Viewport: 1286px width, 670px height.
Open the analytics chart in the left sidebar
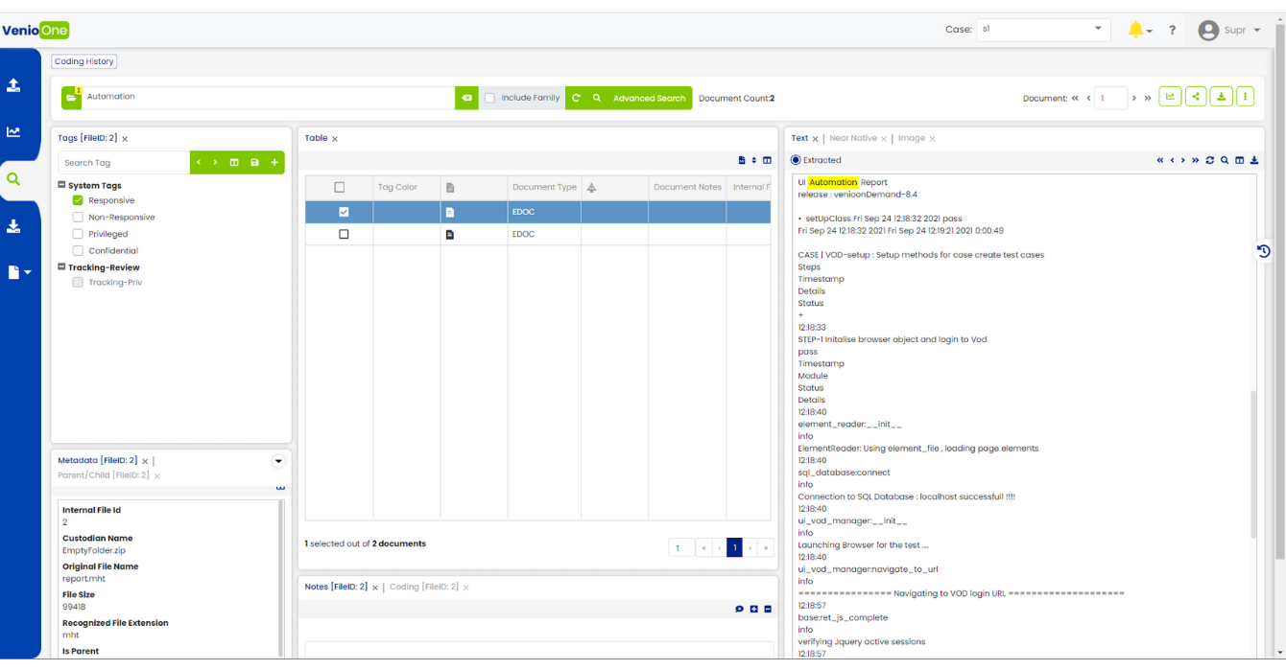click(13, 132)
